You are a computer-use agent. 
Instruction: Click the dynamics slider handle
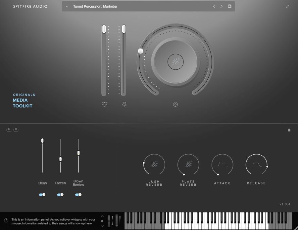(x=124, y=29)
